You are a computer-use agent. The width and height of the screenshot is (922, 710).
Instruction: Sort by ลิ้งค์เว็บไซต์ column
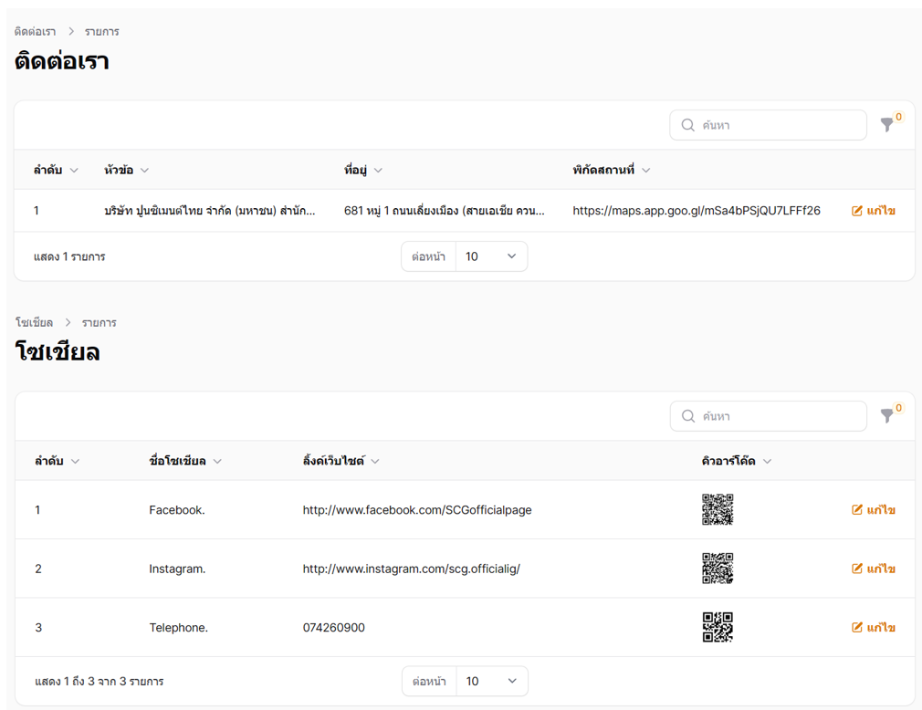coord(341,461)
